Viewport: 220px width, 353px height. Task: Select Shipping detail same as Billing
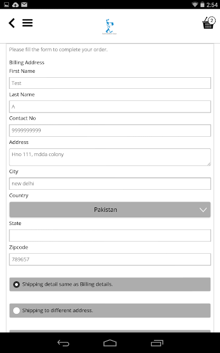110,285
